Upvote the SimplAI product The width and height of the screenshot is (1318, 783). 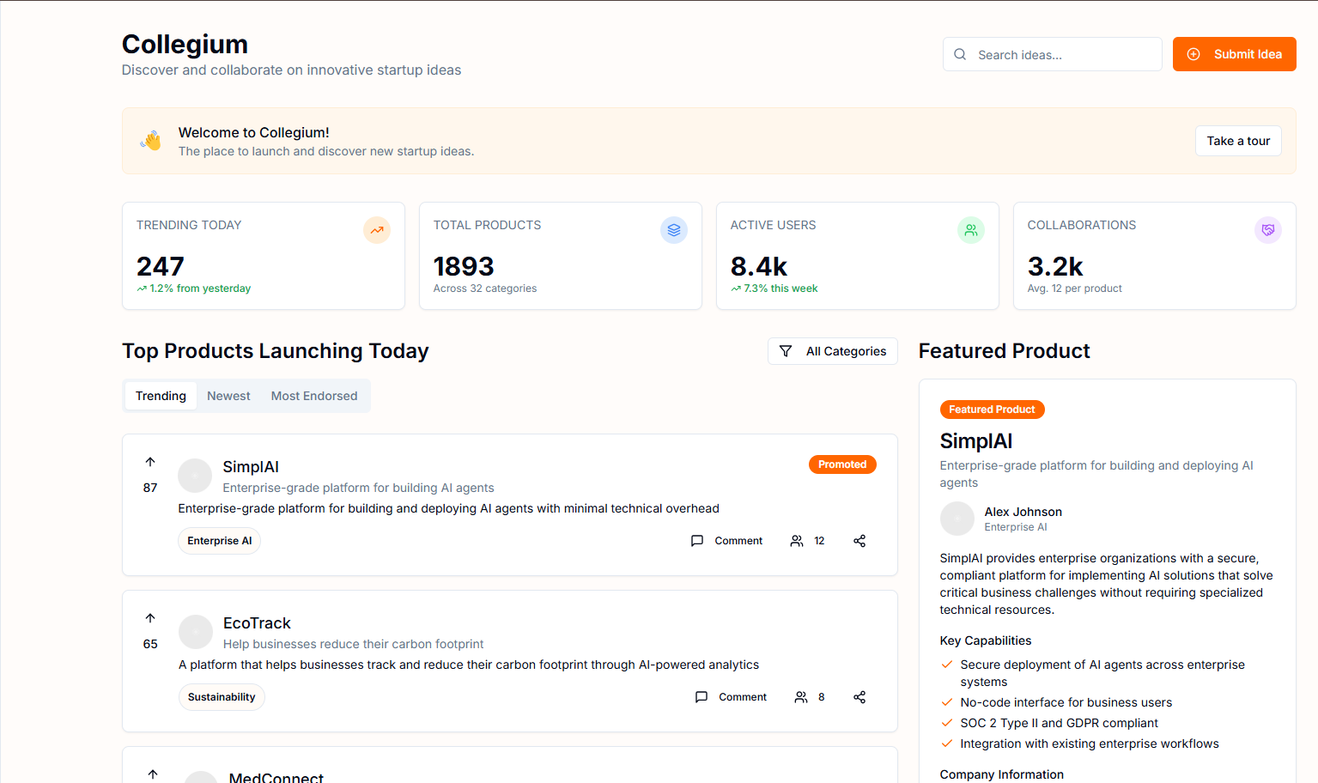150,462
